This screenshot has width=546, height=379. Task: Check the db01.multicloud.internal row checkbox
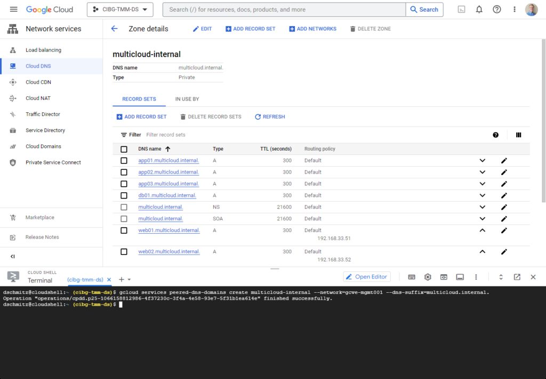[124, 195]
